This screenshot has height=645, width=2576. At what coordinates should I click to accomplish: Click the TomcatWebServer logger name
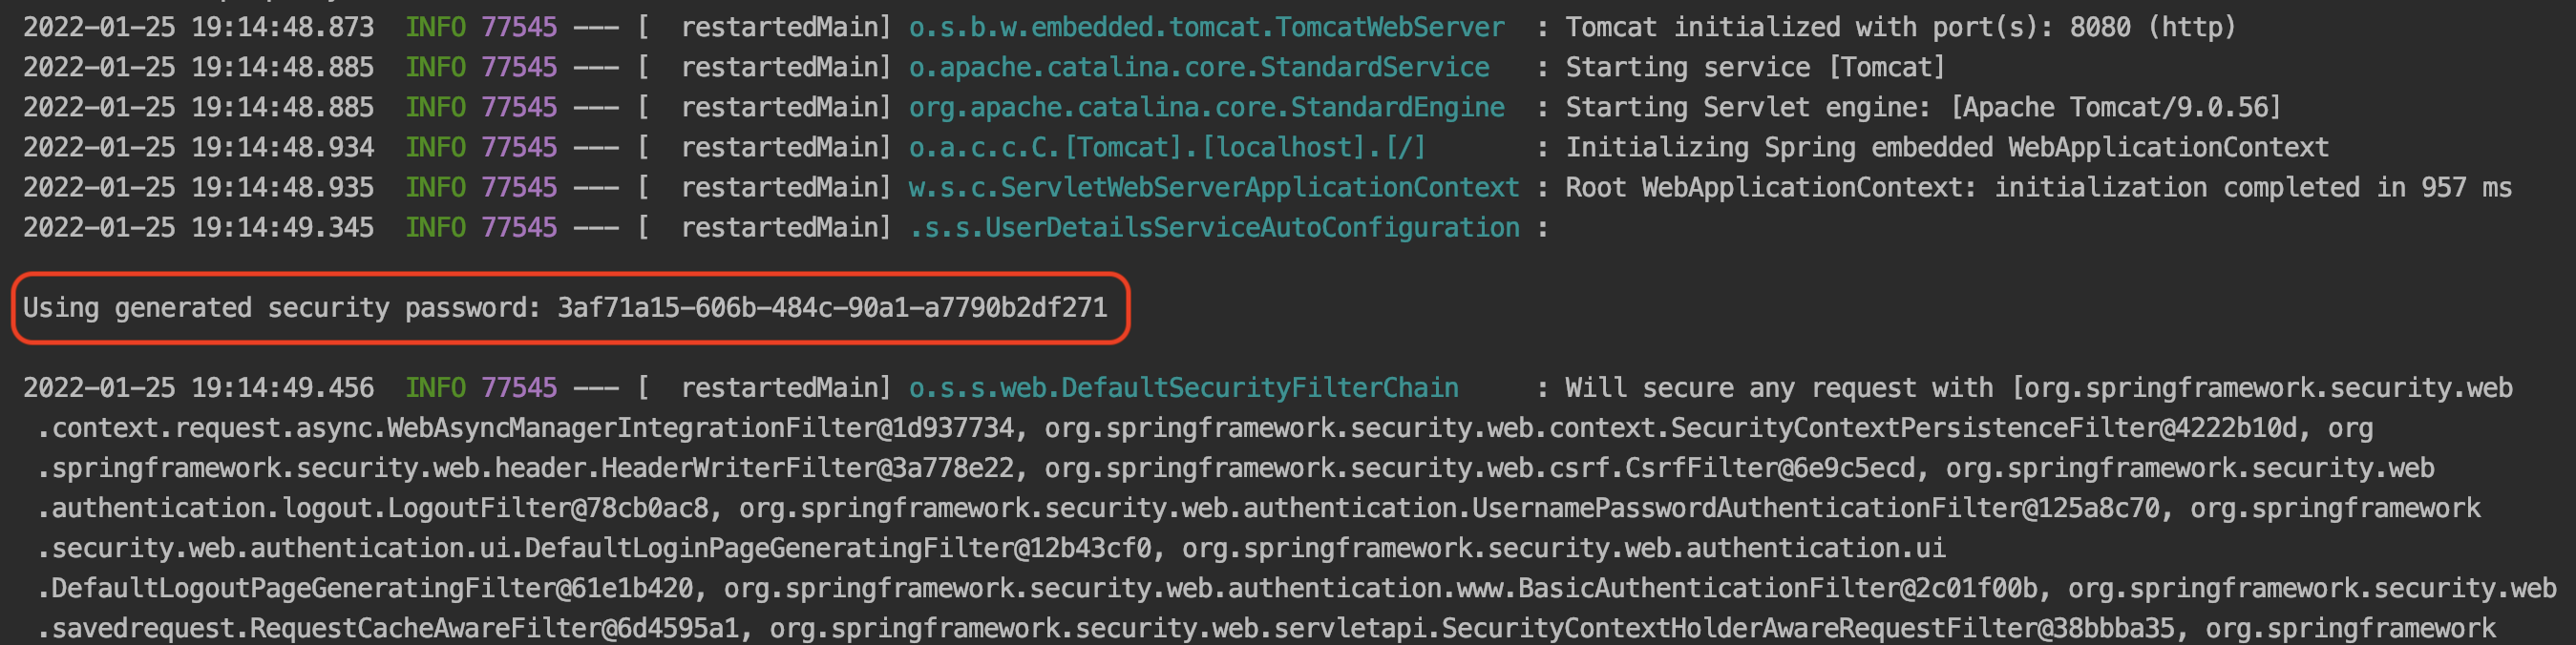click(x=1206, y=27)
